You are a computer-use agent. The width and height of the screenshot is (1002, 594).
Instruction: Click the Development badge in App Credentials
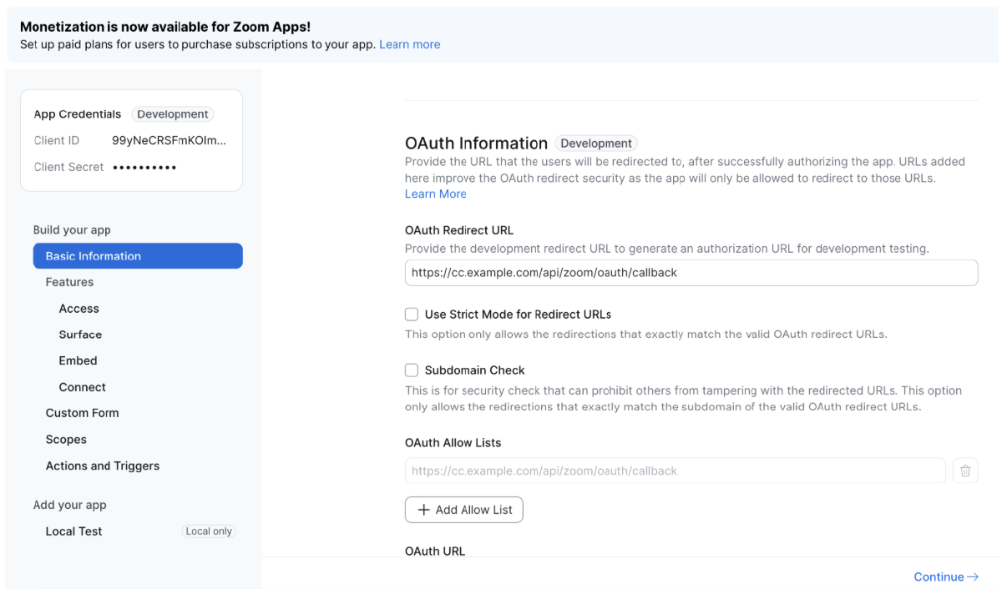pyautogui.click(x=173, y=114)
